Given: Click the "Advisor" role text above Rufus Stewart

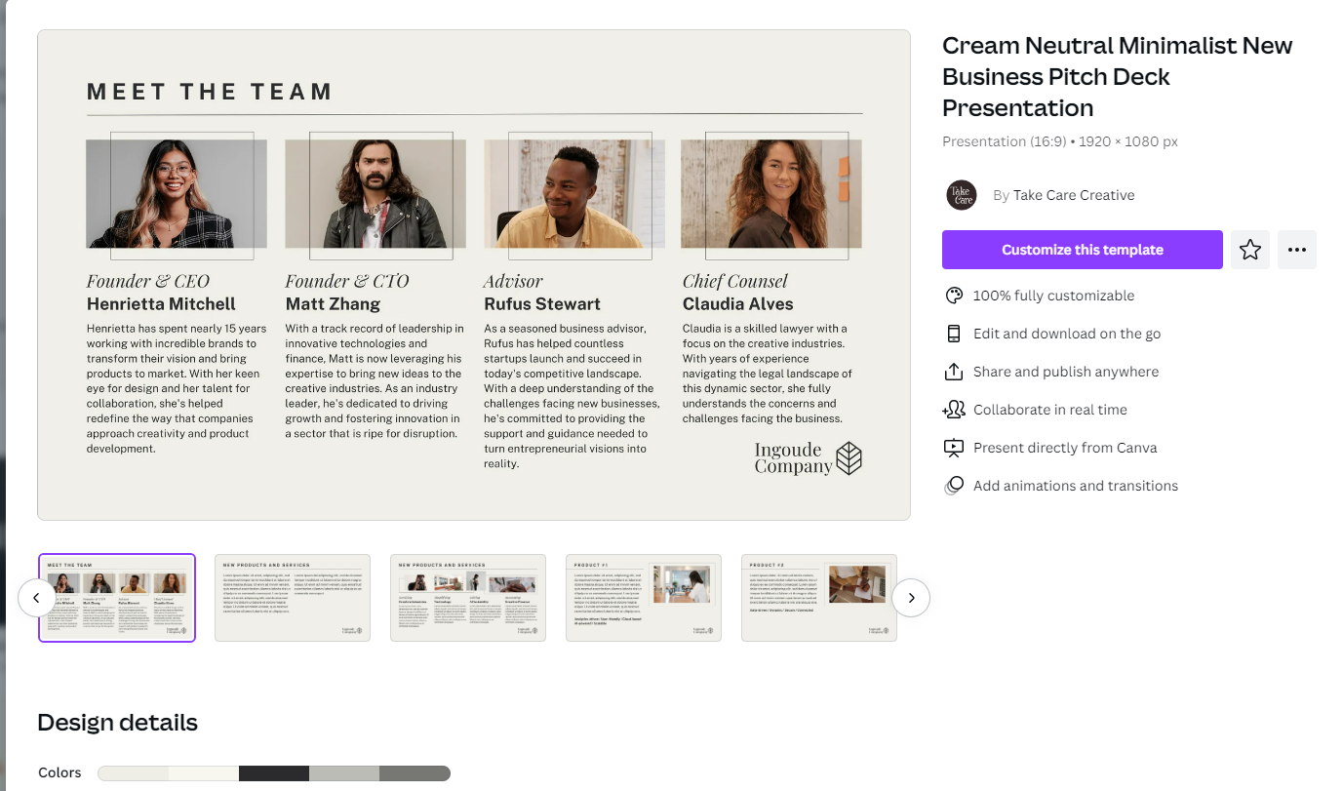Looking at the screenshot, I should [514, 281].
